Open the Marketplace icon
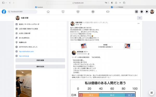The image size is (156, 97). coord(78,12)
